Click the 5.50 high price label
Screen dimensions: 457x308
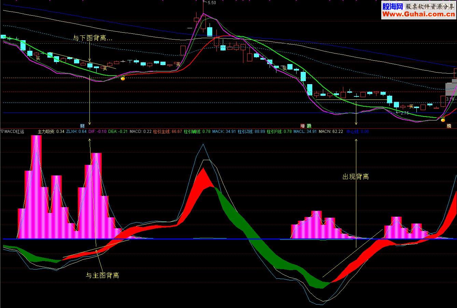point(212,3)
